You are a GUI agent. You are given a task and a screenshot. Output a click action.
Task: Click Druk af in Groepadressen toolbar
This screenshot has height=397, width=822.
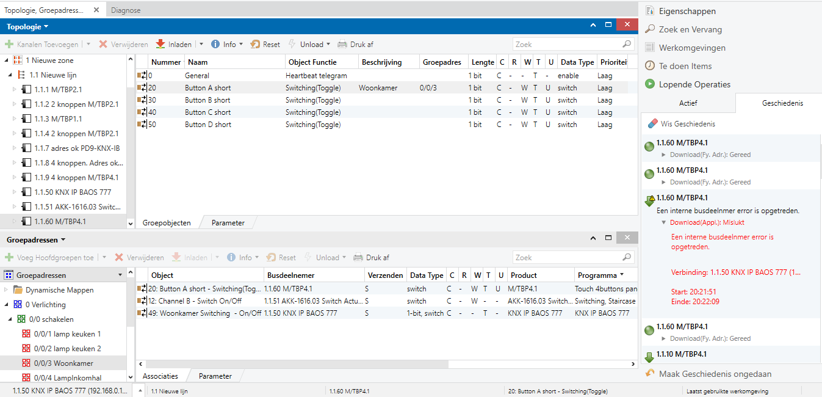[371, 258]
